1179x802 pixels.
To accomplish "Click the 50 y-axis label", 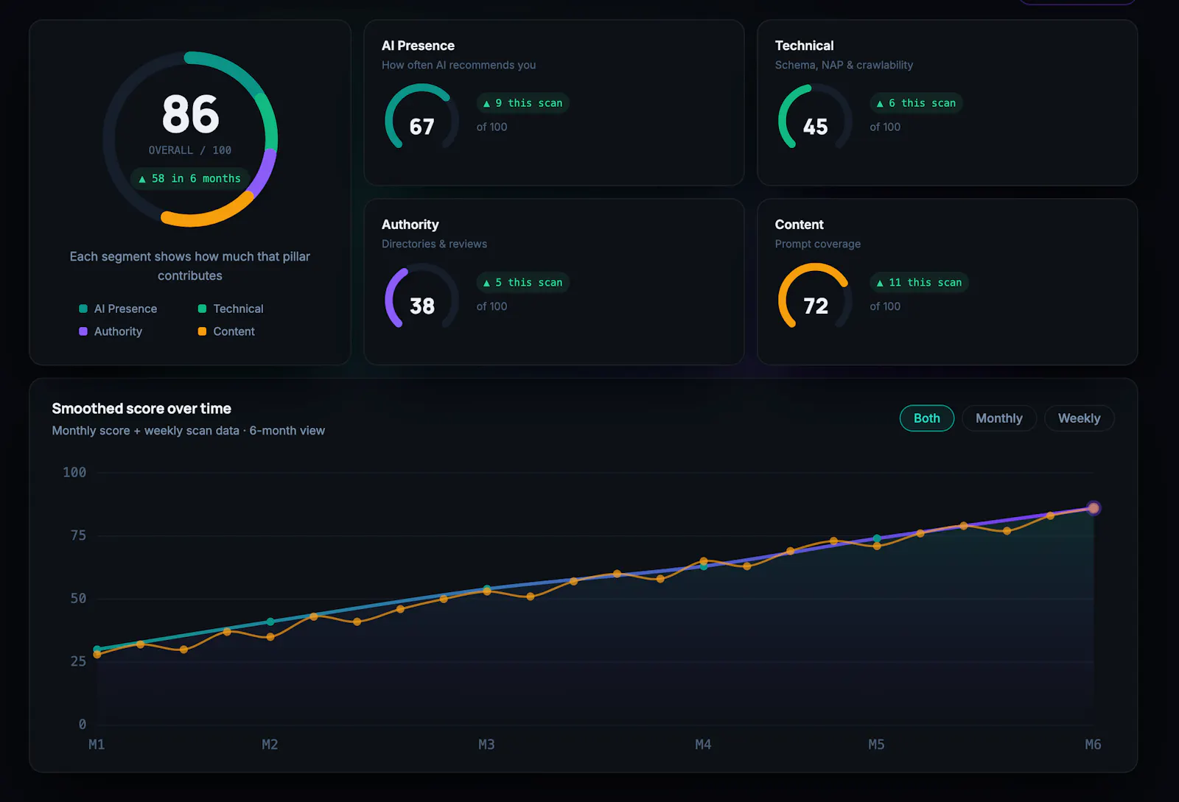I will 78,598.
